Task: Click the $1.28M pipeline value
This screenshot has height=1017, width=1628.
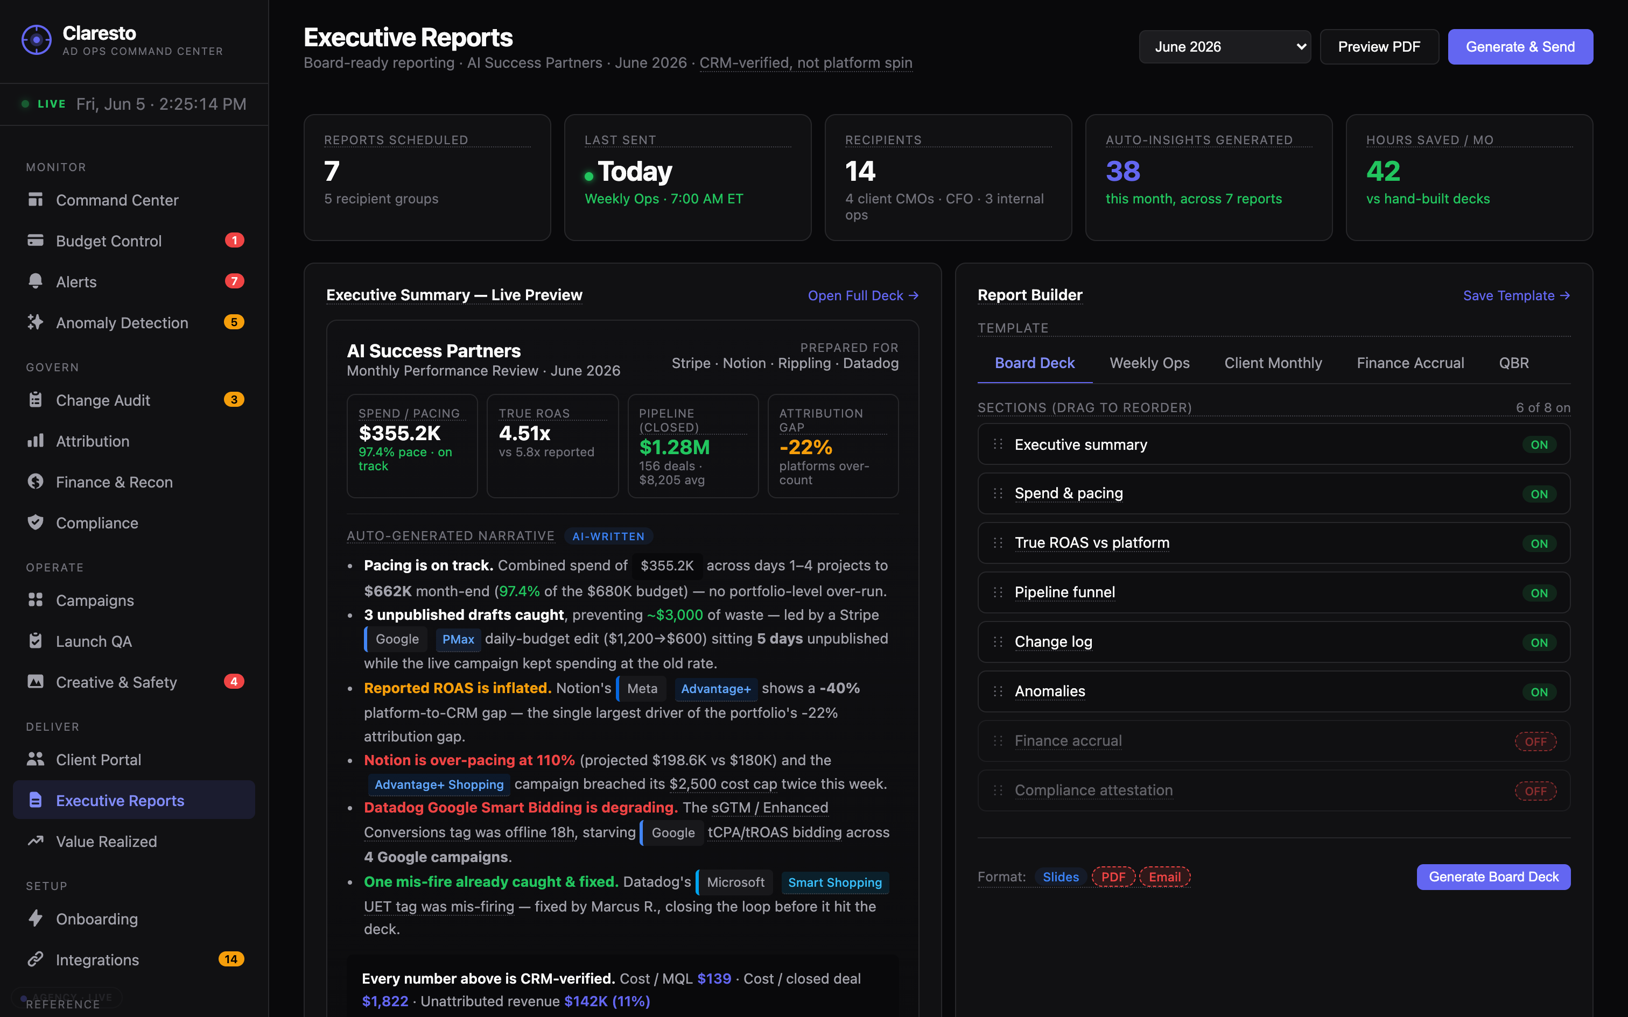Action: [674, 447]
